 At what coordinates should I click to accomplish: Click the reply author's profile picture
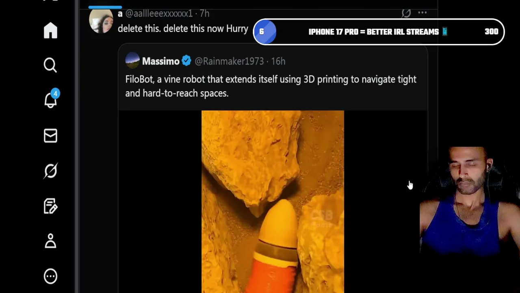coord(101,21)
